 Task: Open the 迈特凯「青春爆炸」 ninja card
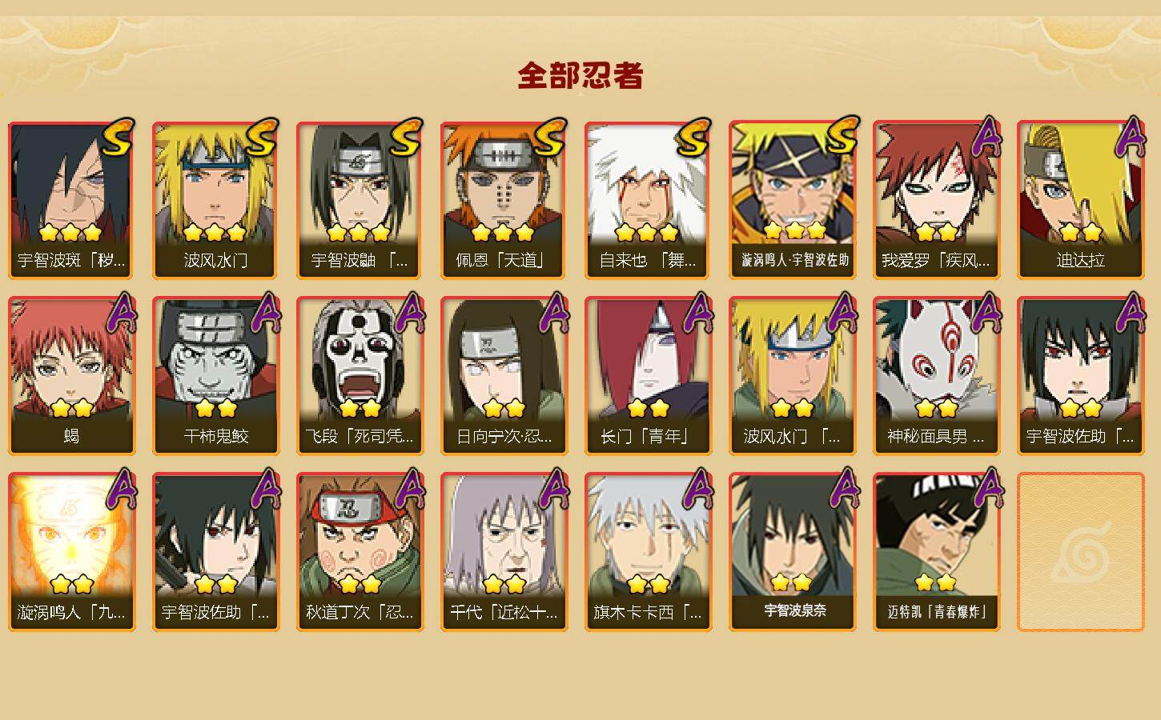point(936,552)
